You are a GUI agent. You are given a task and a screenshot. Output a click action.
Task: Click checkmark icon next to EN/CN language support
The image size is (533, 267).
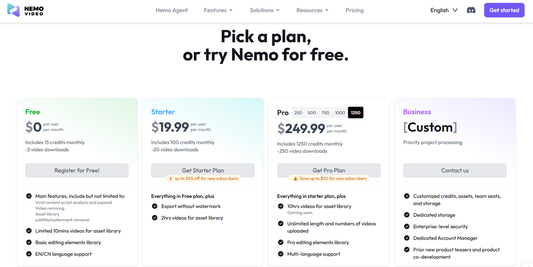(29, 254)
